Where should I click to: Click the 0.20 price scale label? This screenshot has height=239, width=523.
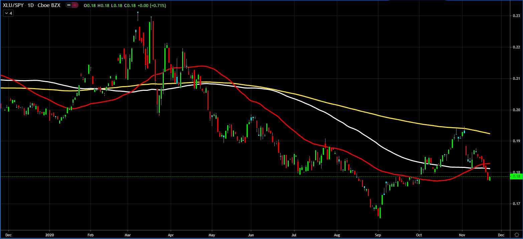pyautogui.click(x=516, y=110)
